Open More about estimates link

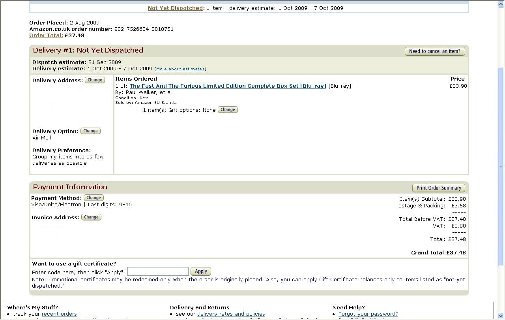click(180, 69)
